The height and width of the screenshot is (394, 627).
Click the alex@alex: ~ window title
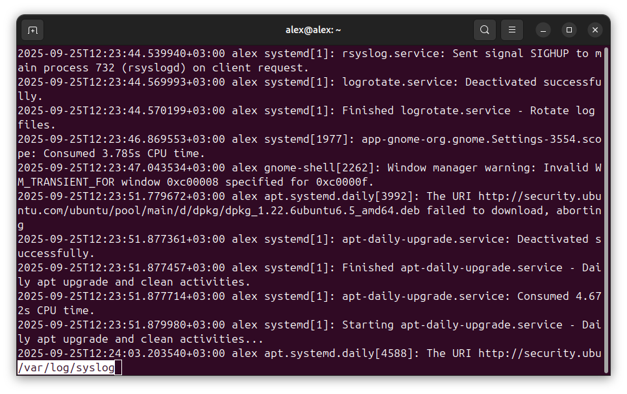(x=313, y=30)
